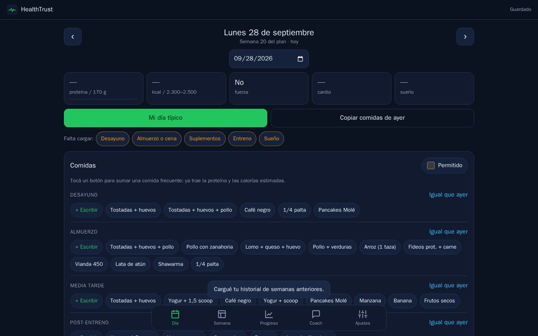Click the fuerza stat card
The width and height of the screenshot is (538, 336).
(269, 88)
